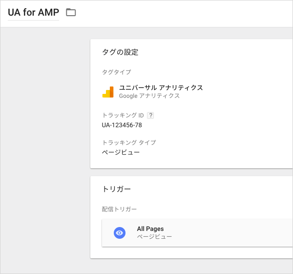Click the '配信トリガー' label

pyautogui.click(x=119, y=209)
